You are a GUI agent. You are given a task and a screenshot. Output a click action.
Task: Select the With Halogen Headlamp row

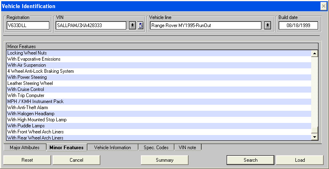[159, 114]
